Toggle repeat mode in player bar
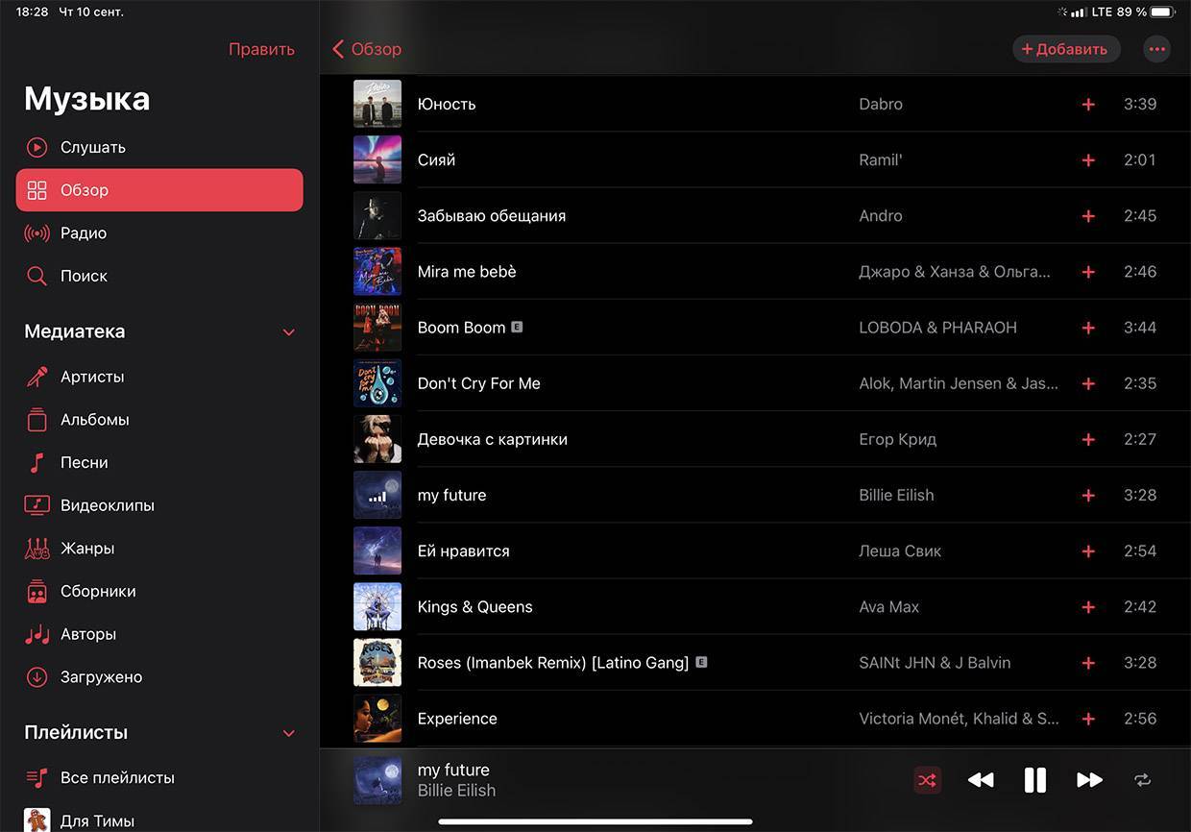Viewport: 1191px width, 832px height. (1142, 780)
